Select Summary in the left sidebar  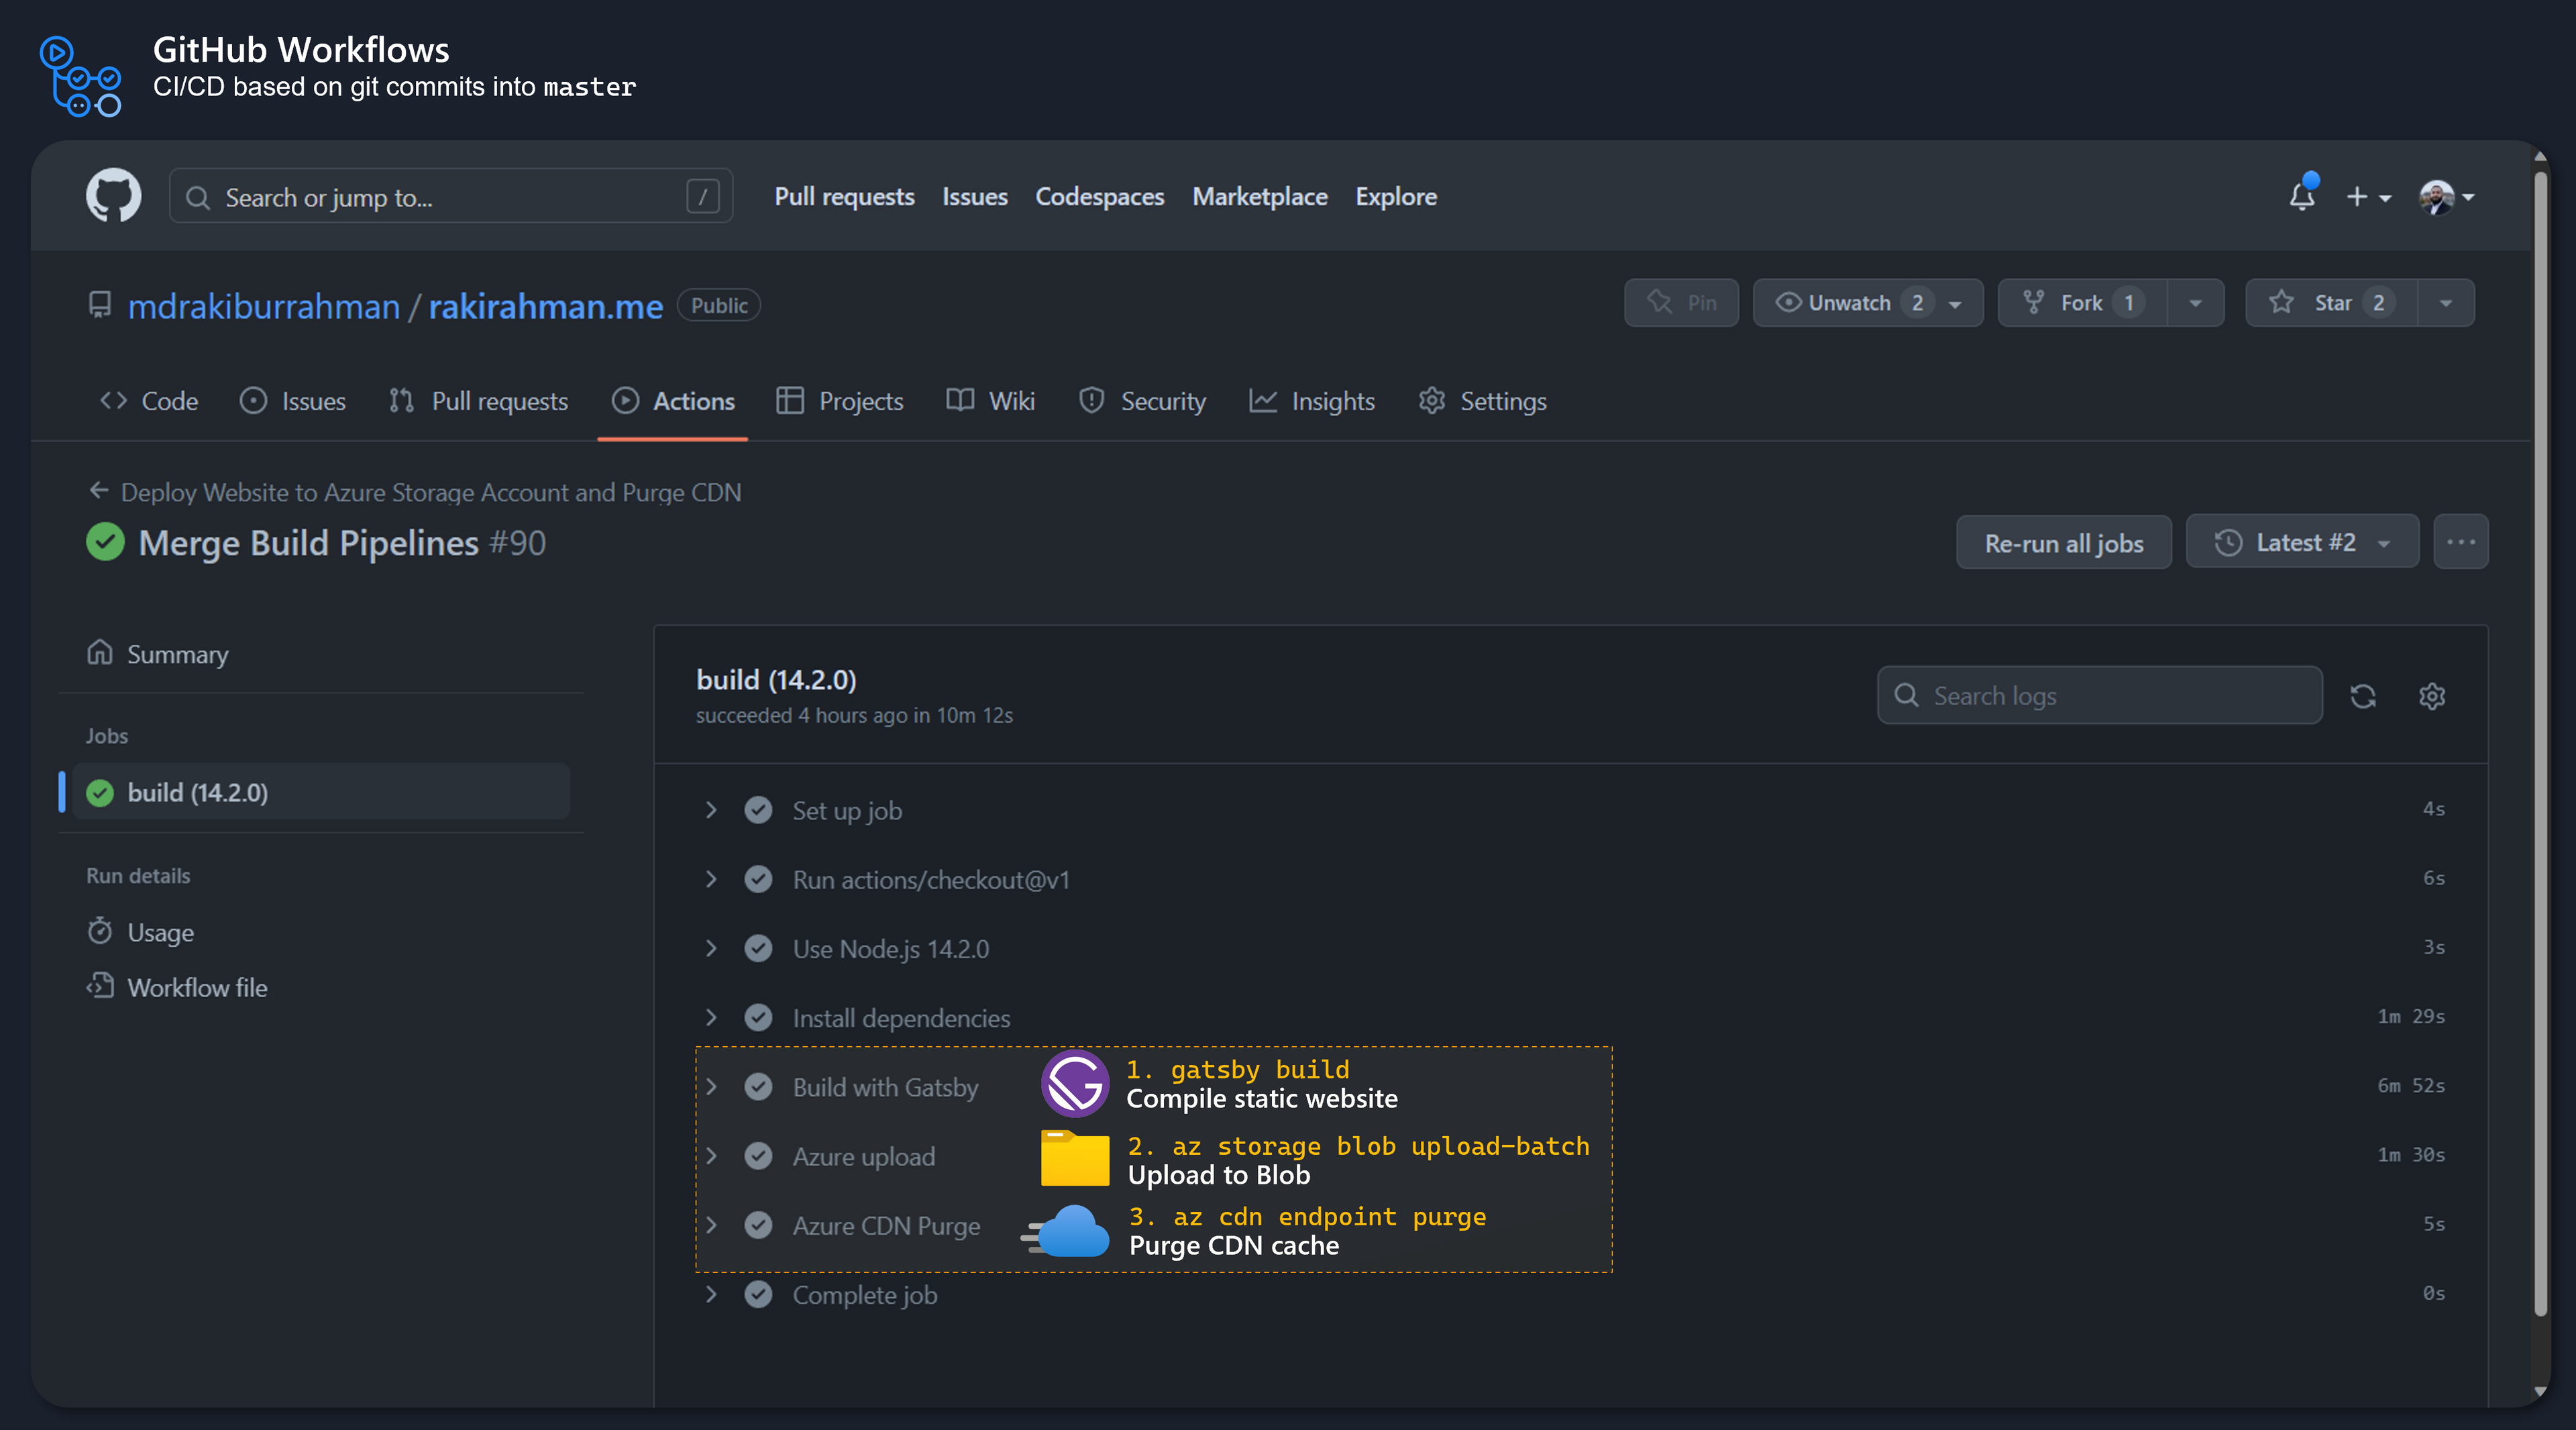click(177, 653)
